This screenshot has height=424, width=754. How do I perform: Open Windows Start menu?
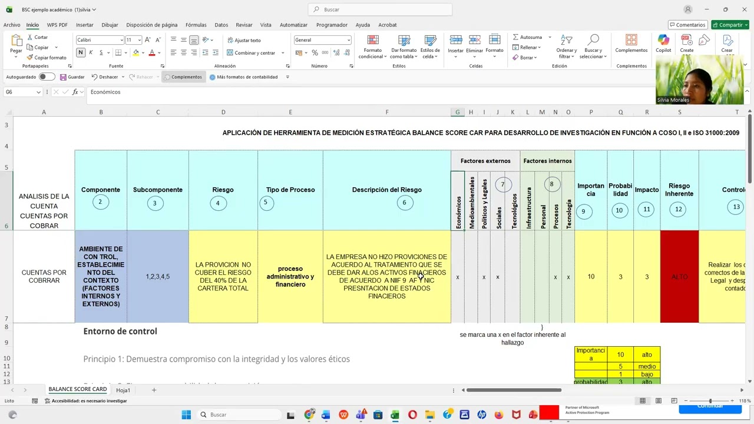pos(186,415)
